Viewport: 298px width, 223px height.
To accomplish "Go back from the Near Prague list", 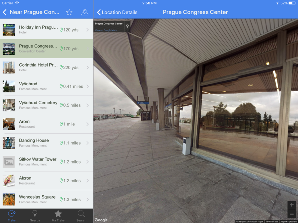I will tap(4, 12).
